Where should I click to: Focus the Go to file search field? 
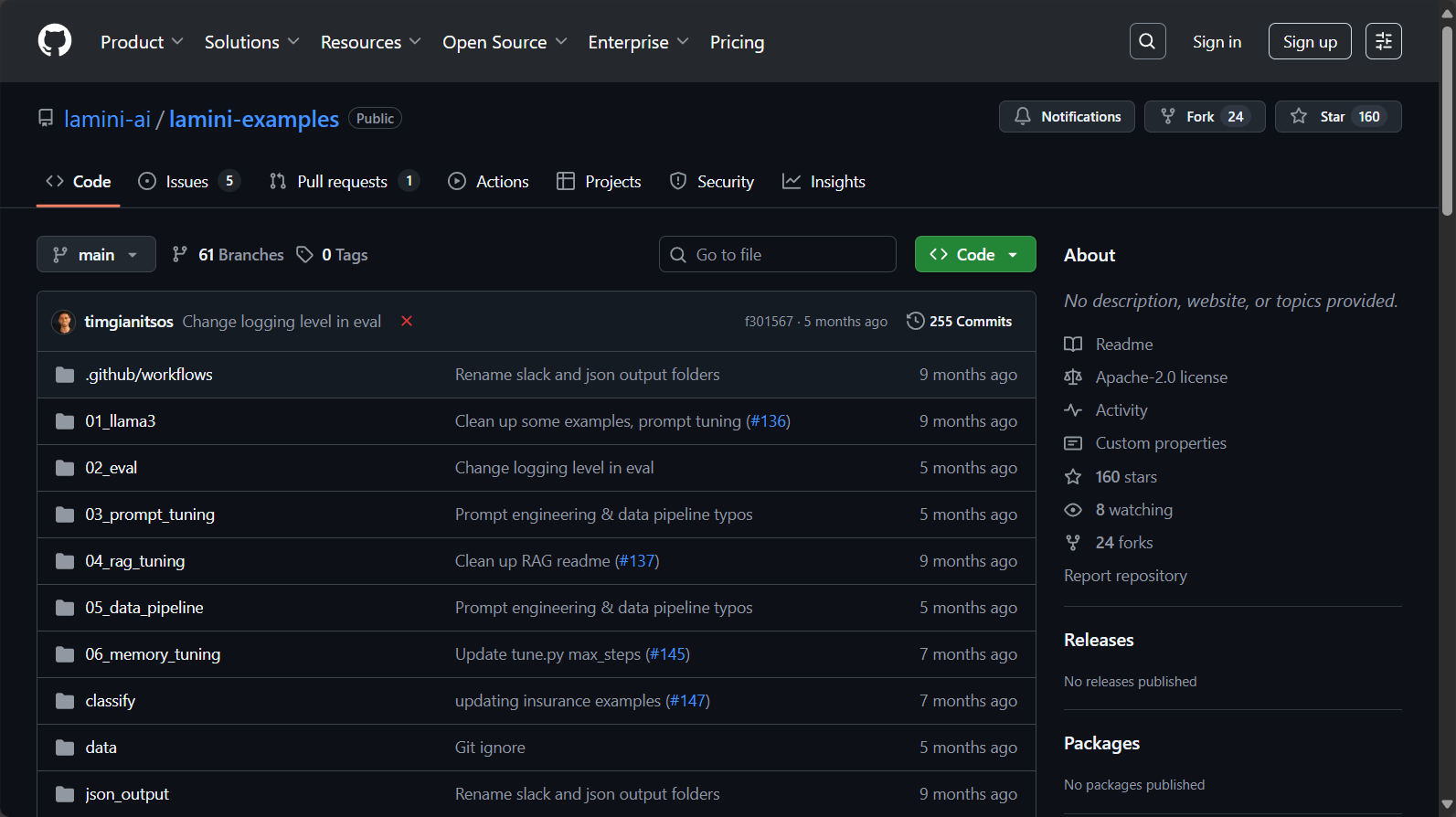coord(778,254)
